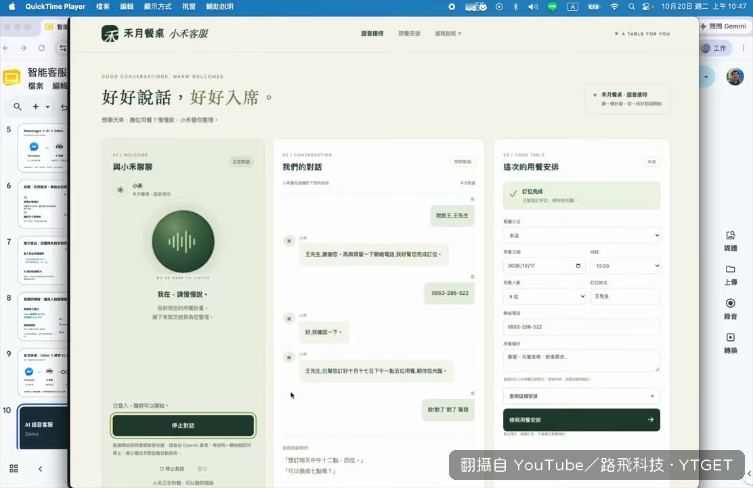Click the 訂位姓名 field with 王先生
Viewport: 753px width, 488px height.
625,296
